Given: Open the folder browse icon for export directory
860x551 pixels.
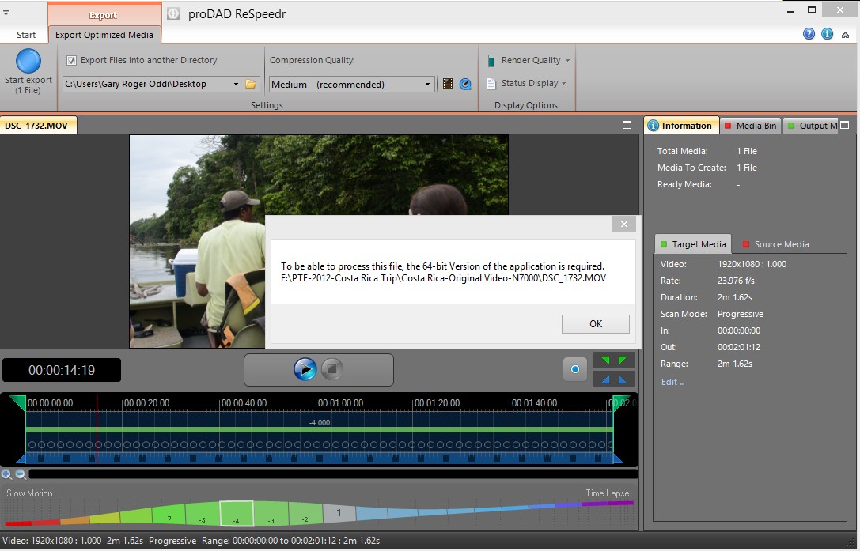Looking at the screenshot, I should pos(251,84).
